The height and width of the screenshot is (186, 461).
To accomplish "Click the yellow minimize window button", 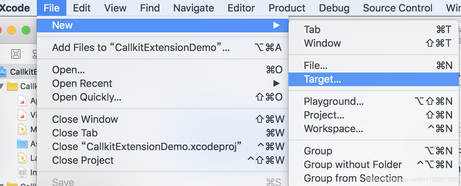I will pyautogui.click(x=12, y=30).
